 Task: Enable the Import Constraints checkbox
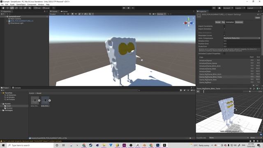[x=224, y=26]
